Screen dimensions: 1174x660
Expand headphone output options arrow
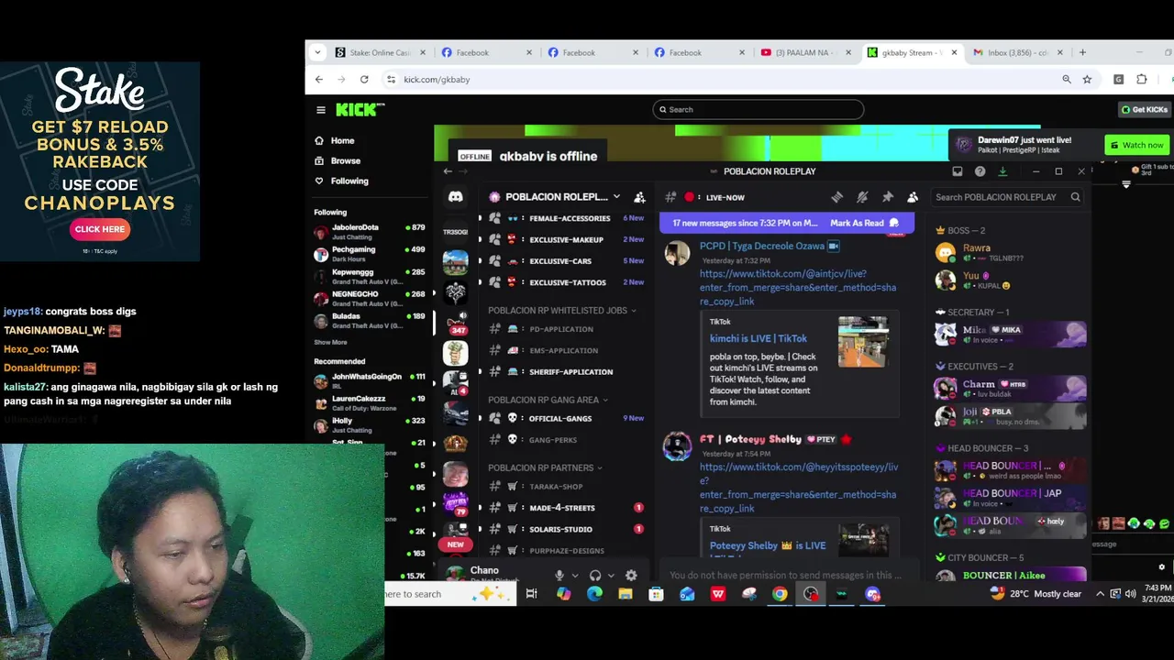coord(611,576)
